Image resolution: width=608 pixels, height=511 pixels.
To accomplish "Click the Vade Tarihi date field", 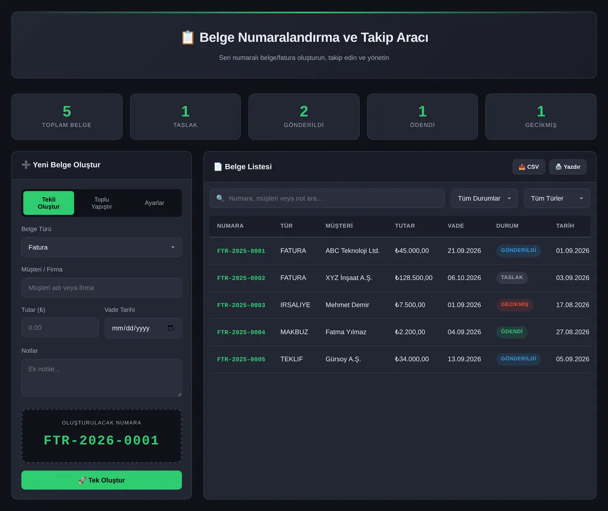I will [x=143, y=328].
